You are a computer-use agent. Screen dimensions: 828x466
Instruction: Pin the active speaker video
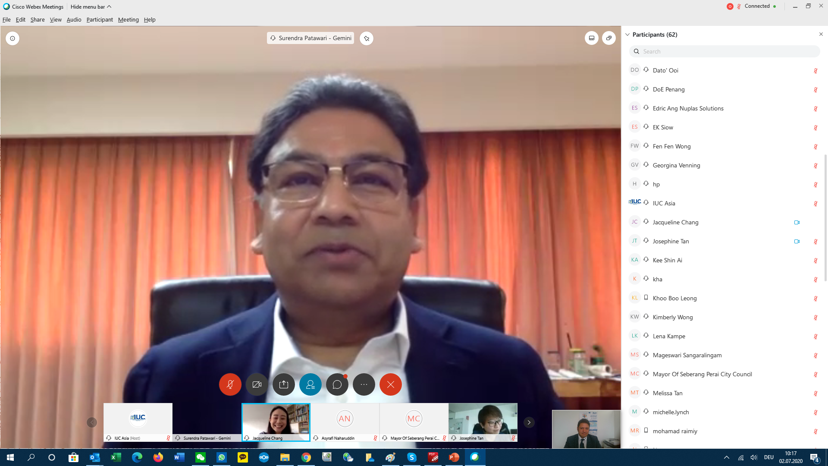[x=367, y=38]
